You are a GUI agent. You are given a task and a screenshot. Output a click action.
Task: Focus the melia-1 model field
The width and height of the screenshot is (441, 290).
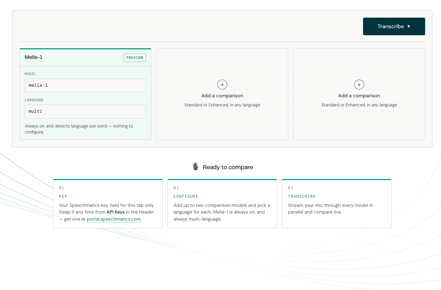tap(85, 85)
